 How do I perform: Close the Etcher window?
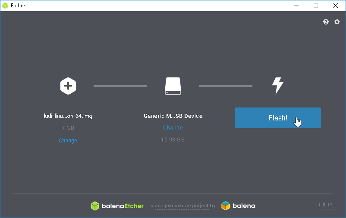coord(336,6)
